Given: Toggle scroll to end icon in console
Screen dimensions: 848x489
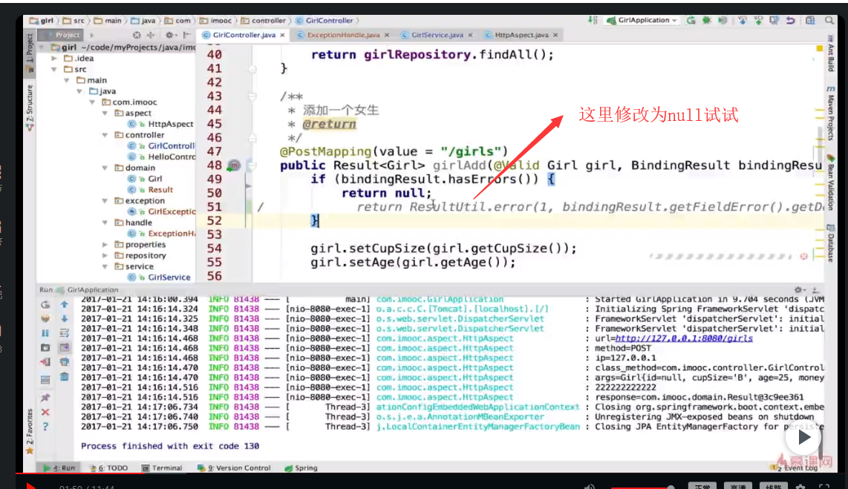Looking at the screenshot, I should [65, 347].
